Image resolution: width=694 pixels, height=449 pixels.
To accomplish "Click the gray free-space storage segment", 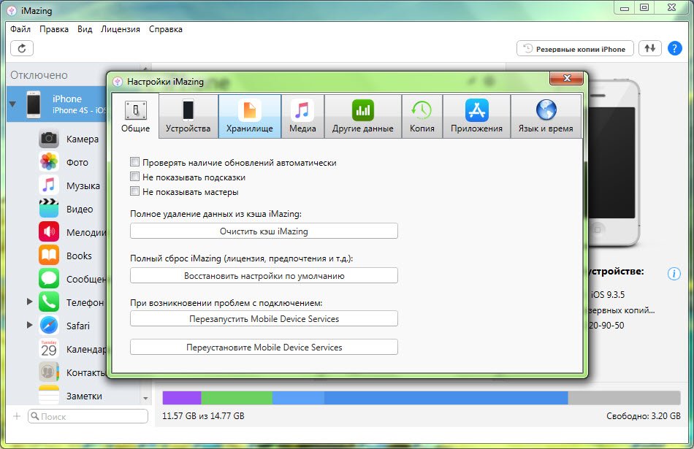I will [x=624, y=398].
